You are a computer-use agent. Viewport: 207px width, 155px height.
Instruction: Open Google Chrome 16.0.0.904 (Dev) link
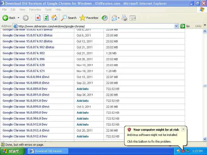click(26, 77)
